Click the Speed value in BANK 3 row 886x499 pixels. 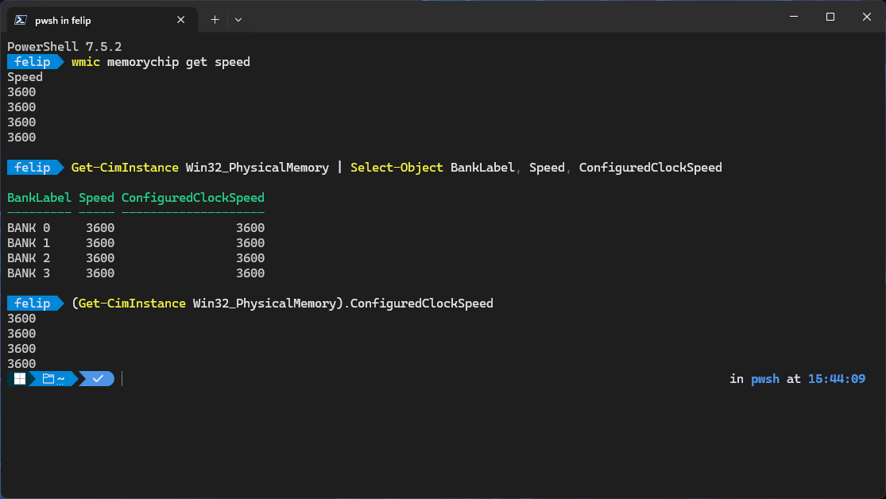(100, 273)
